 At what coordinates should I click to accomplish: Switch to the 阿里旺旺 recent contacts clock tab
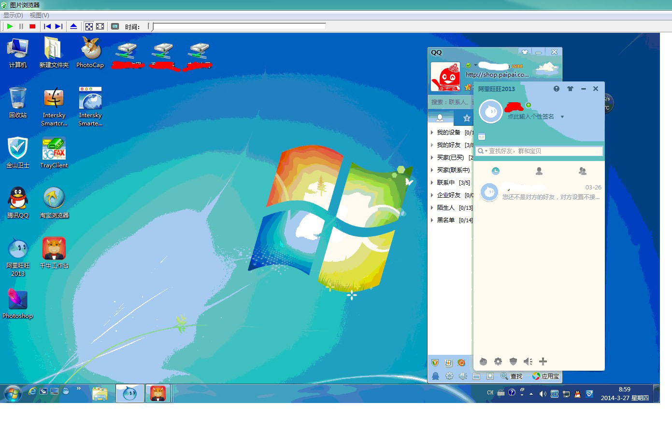click(496, 171)
